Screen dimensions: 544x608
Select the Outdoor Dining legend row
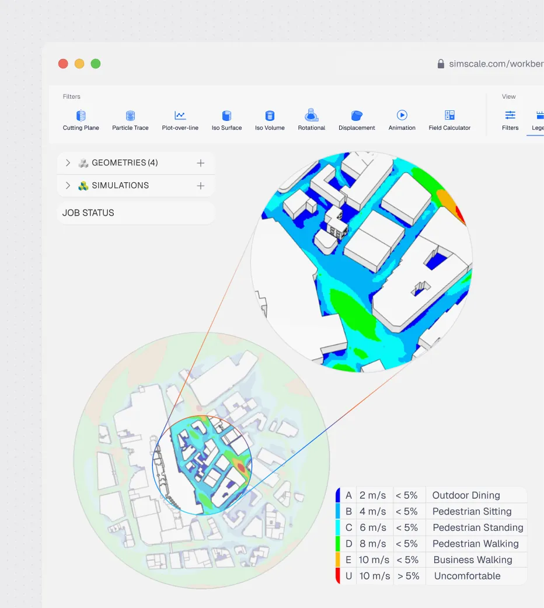431,495
